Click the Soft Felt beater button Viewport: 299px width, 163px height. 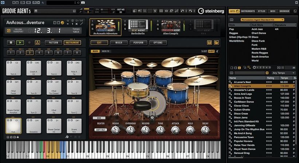(101, 130)
